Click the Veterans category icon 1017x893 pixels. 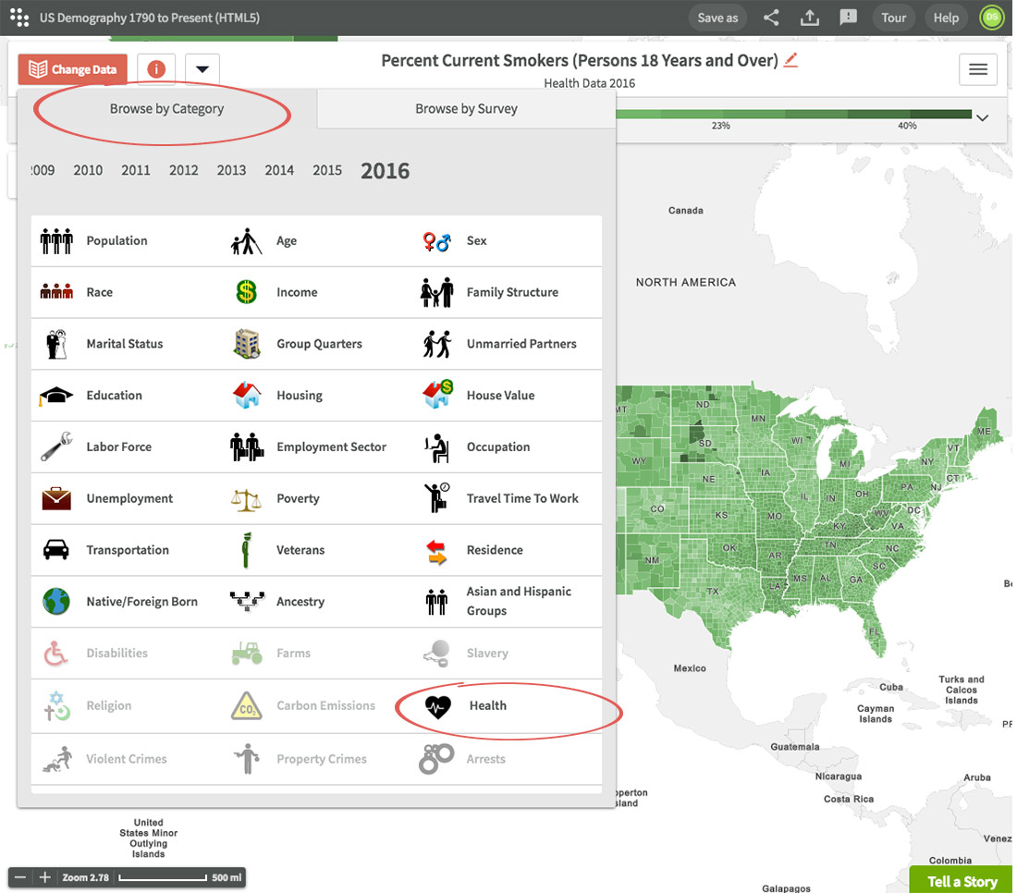click(x=245, y=550)
